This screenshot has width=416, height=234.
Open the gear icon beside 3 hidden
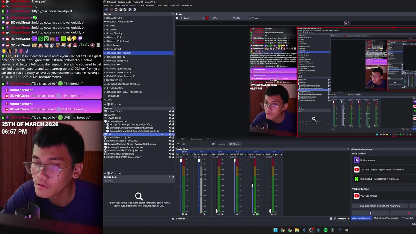pyautogui.click(x=173, y=218)
